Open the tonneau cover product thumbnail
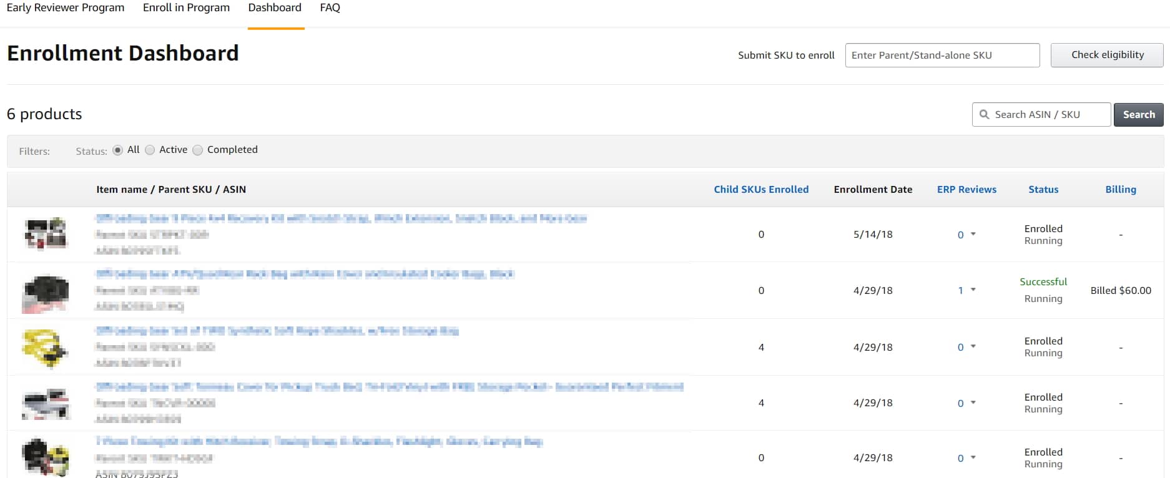This screenshot has width=1170, height=478. [46, 403]
